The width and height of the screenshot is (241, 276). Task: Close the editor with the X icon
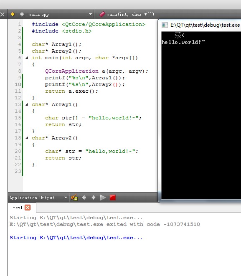tap(3, 14)
